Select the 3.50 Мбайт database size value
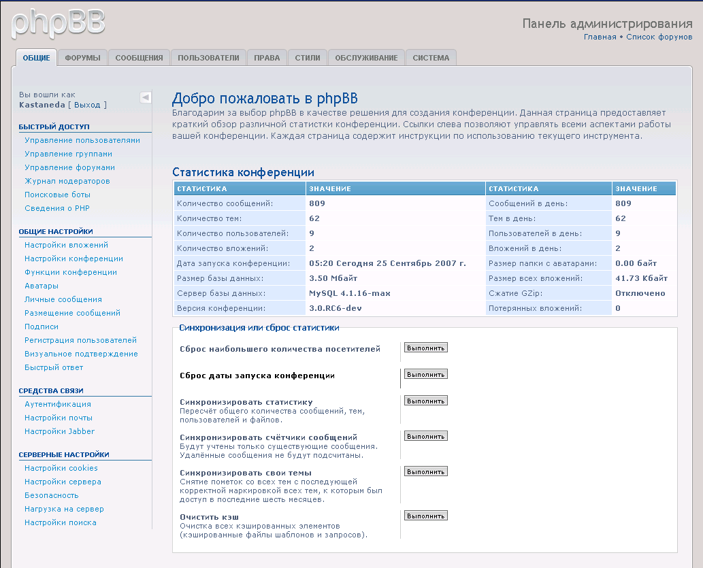The height and width of the screenshot is (568, 703). coord(333,278)
